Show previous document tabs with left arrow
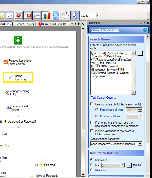Viewport: 152px width, 178px height. [75, 24]
